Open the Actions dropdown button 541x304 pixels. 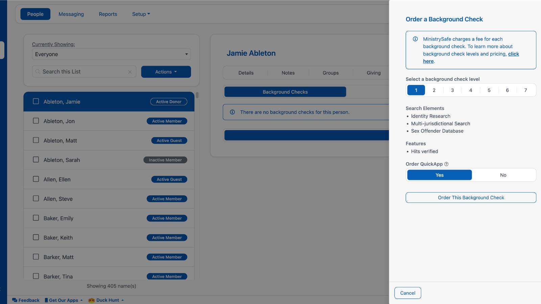point(166,72)
